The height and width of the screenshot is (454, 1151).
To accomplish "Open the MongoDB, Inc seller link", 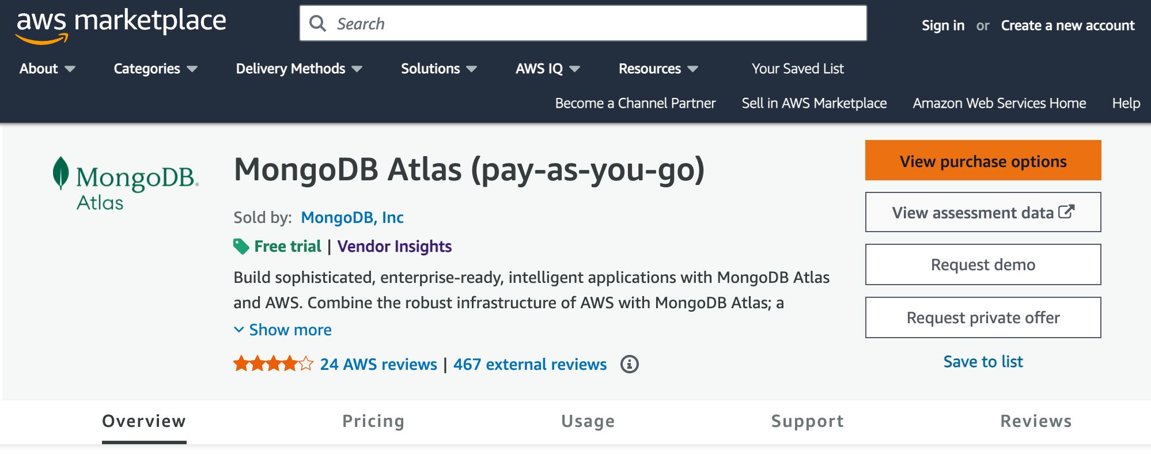I will pos(352,217).
